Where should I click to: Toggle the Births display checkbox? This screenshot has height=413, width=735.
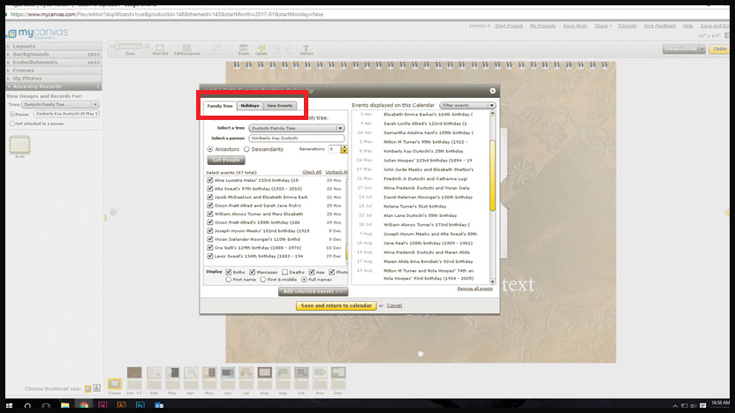229,272
